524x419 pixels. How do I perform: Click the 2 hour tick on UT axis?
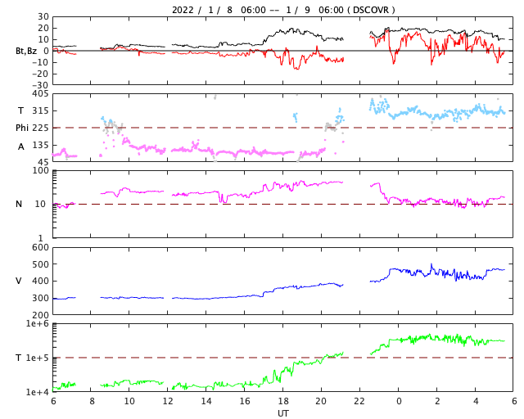[437, 401]
